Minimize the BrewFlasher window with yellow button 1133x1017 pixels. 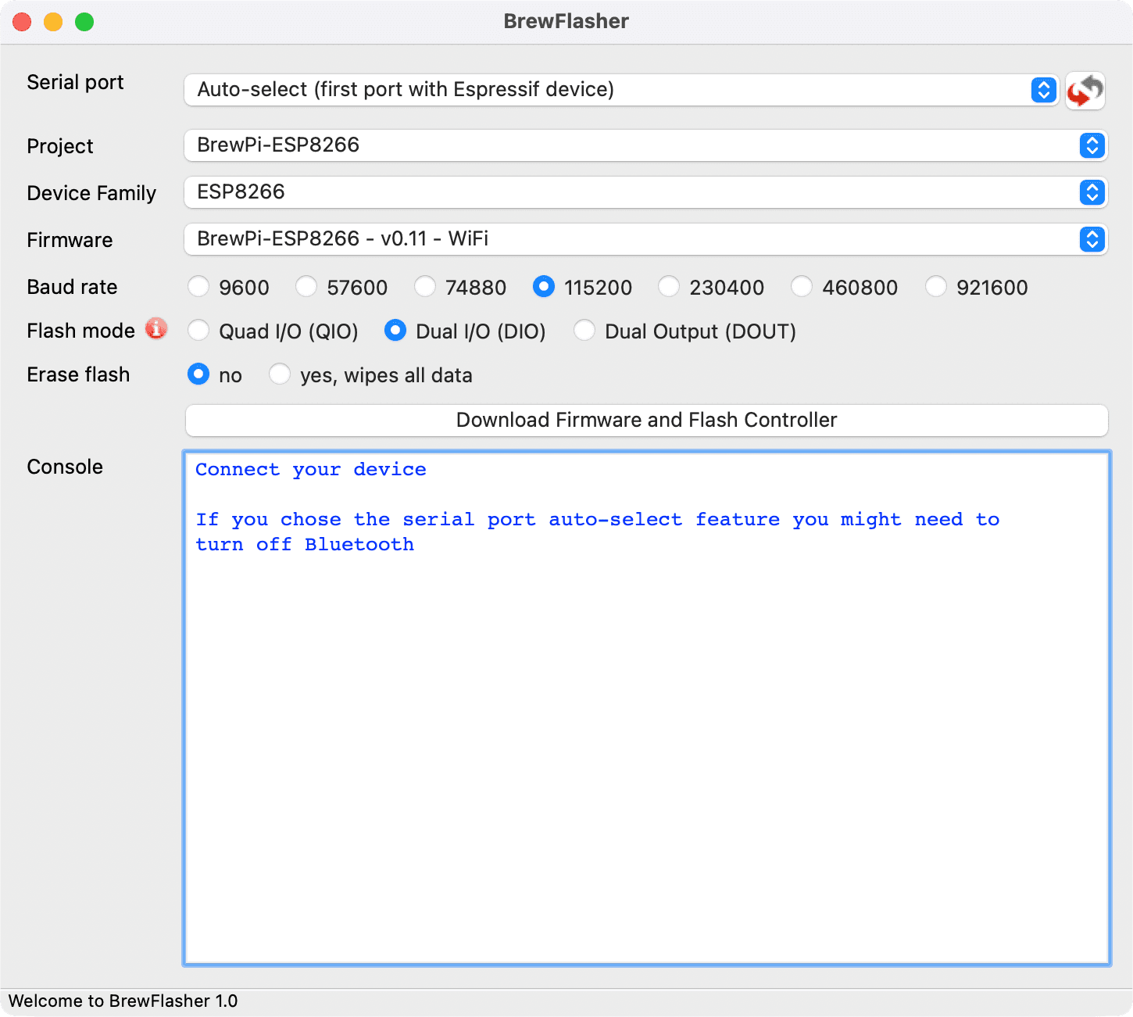pos(53,22)
